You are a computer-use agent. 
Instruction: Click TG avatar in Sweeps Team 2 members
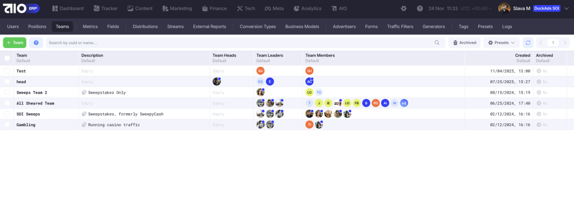(x=319, y=93)
